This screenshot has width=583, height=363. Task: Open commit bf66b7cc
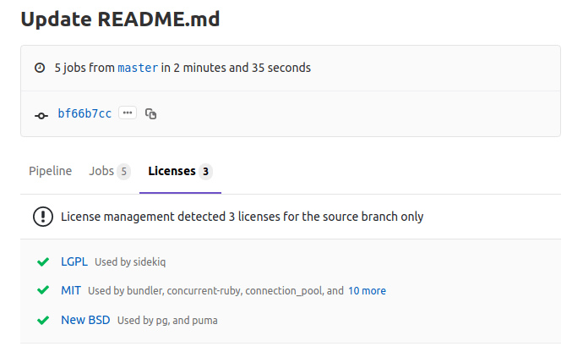point(84,113)
